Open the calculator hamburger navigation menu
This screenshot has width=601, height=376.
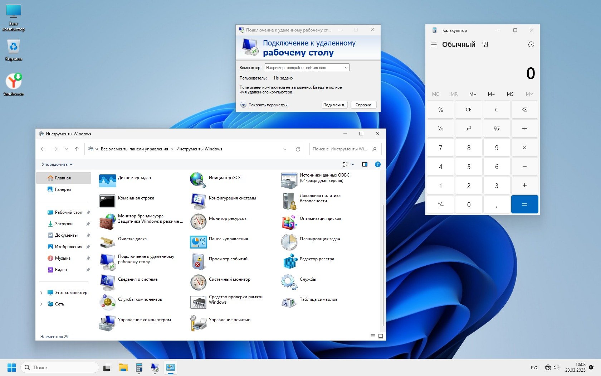click(434, 44)
